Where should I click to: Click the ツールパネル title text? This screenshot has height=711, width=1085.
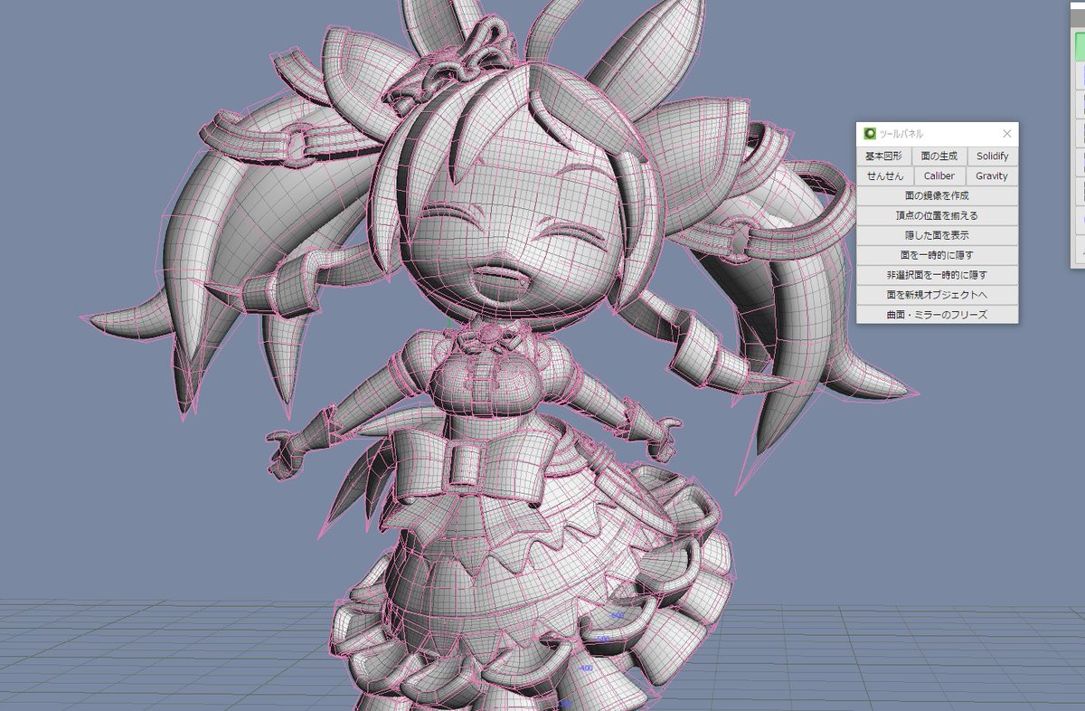click(x=901, y=133)
